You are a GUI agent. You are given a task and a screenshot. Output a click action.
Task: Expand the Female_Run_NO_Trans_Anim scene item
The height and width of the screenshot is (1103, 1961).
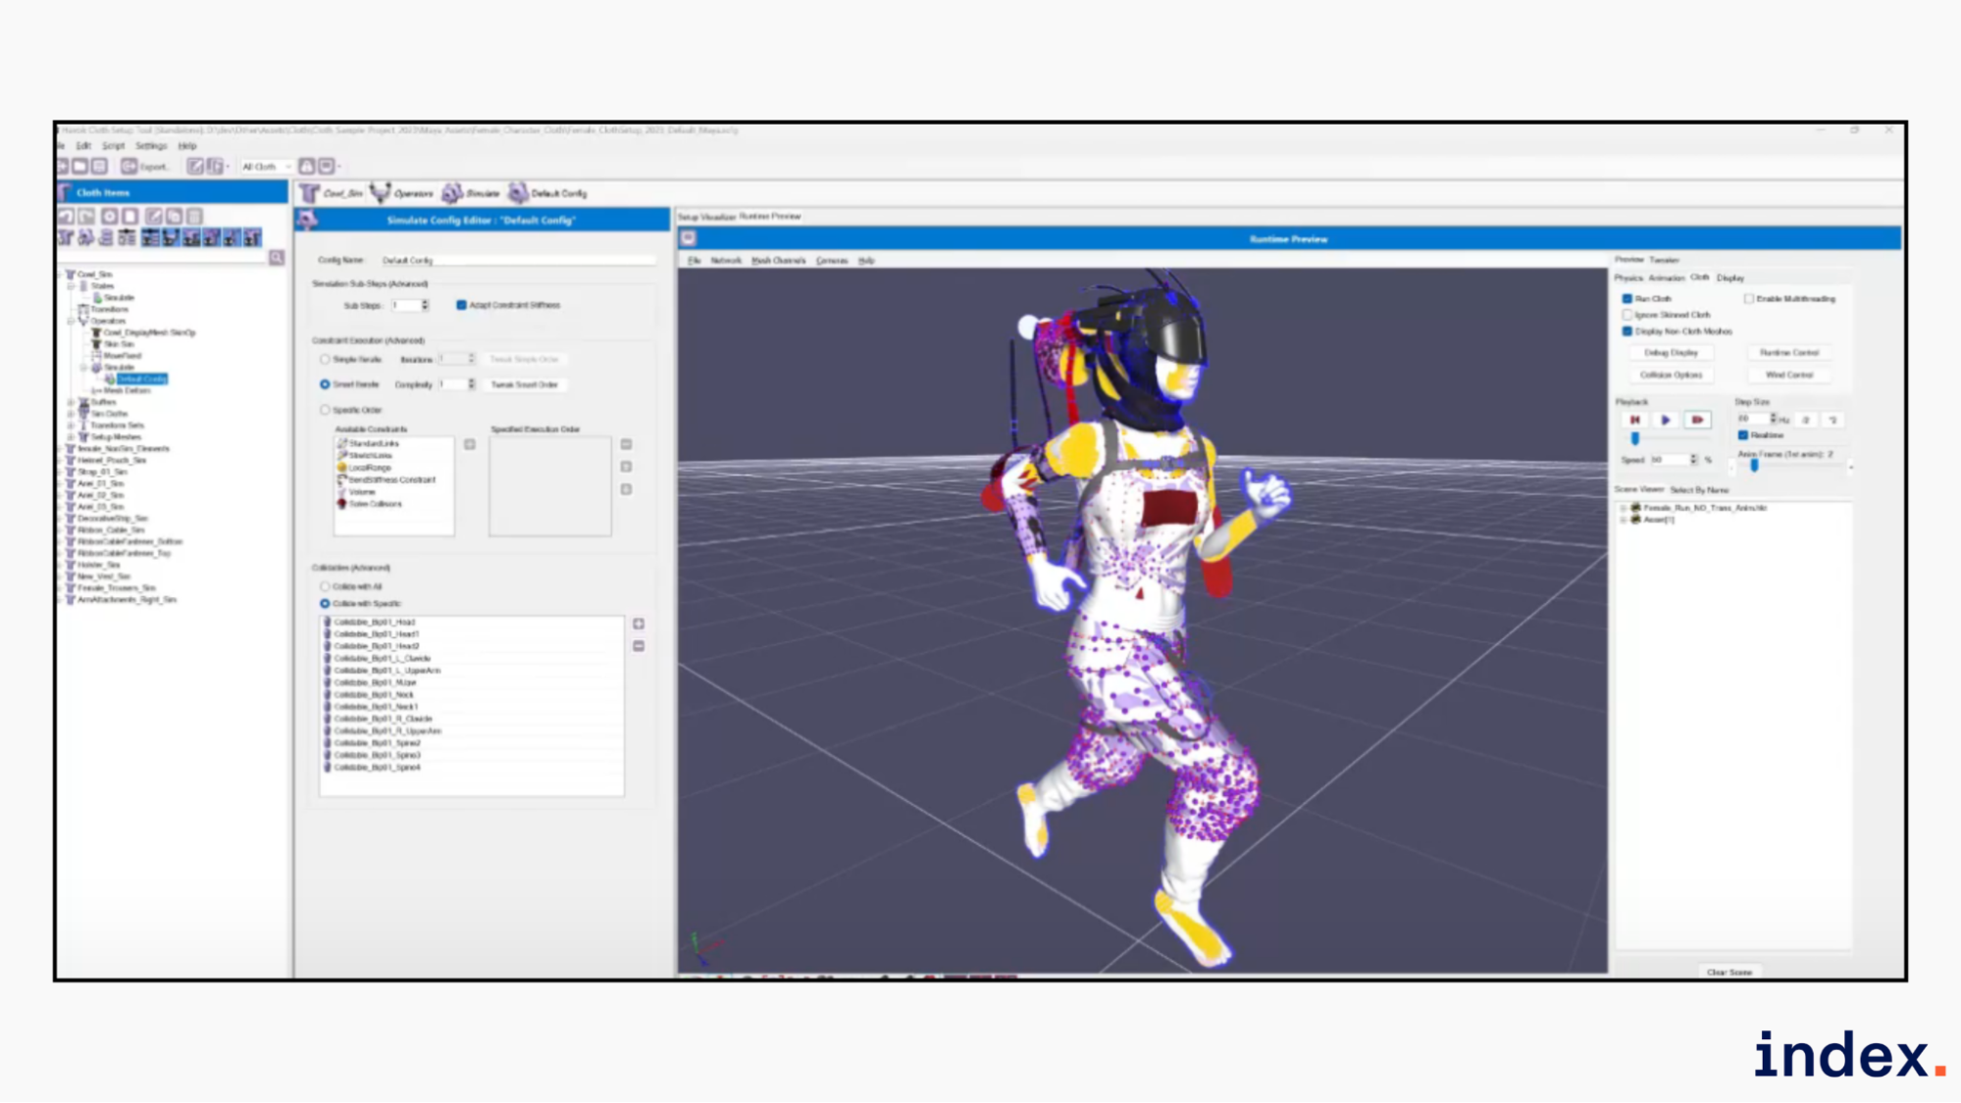tap(1624, 508)
